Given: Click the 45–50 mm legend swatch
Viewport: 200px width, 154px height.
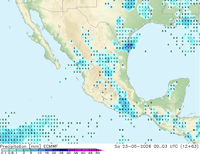Looking at the screenshot, I should tap(93, 150).
